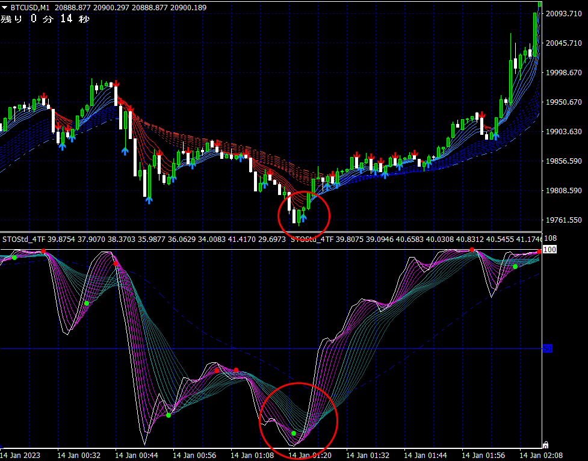Screen dimensions: 588x461
Task: Select the red stochastic dot on the 100 line near 01:44
Action: 472,250
